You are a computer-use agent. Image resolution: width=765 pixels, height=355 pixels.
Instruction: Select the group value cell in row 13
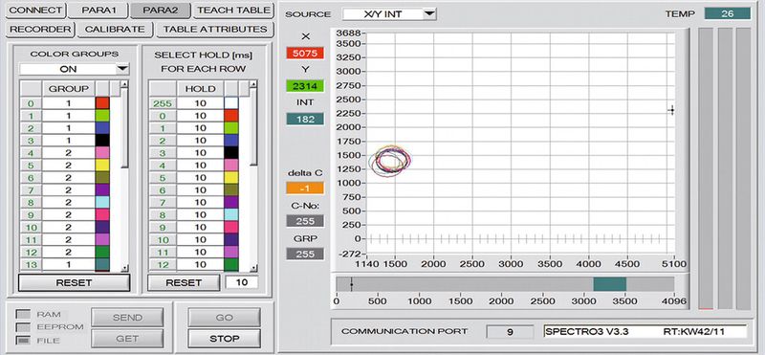tap(68, 264)
